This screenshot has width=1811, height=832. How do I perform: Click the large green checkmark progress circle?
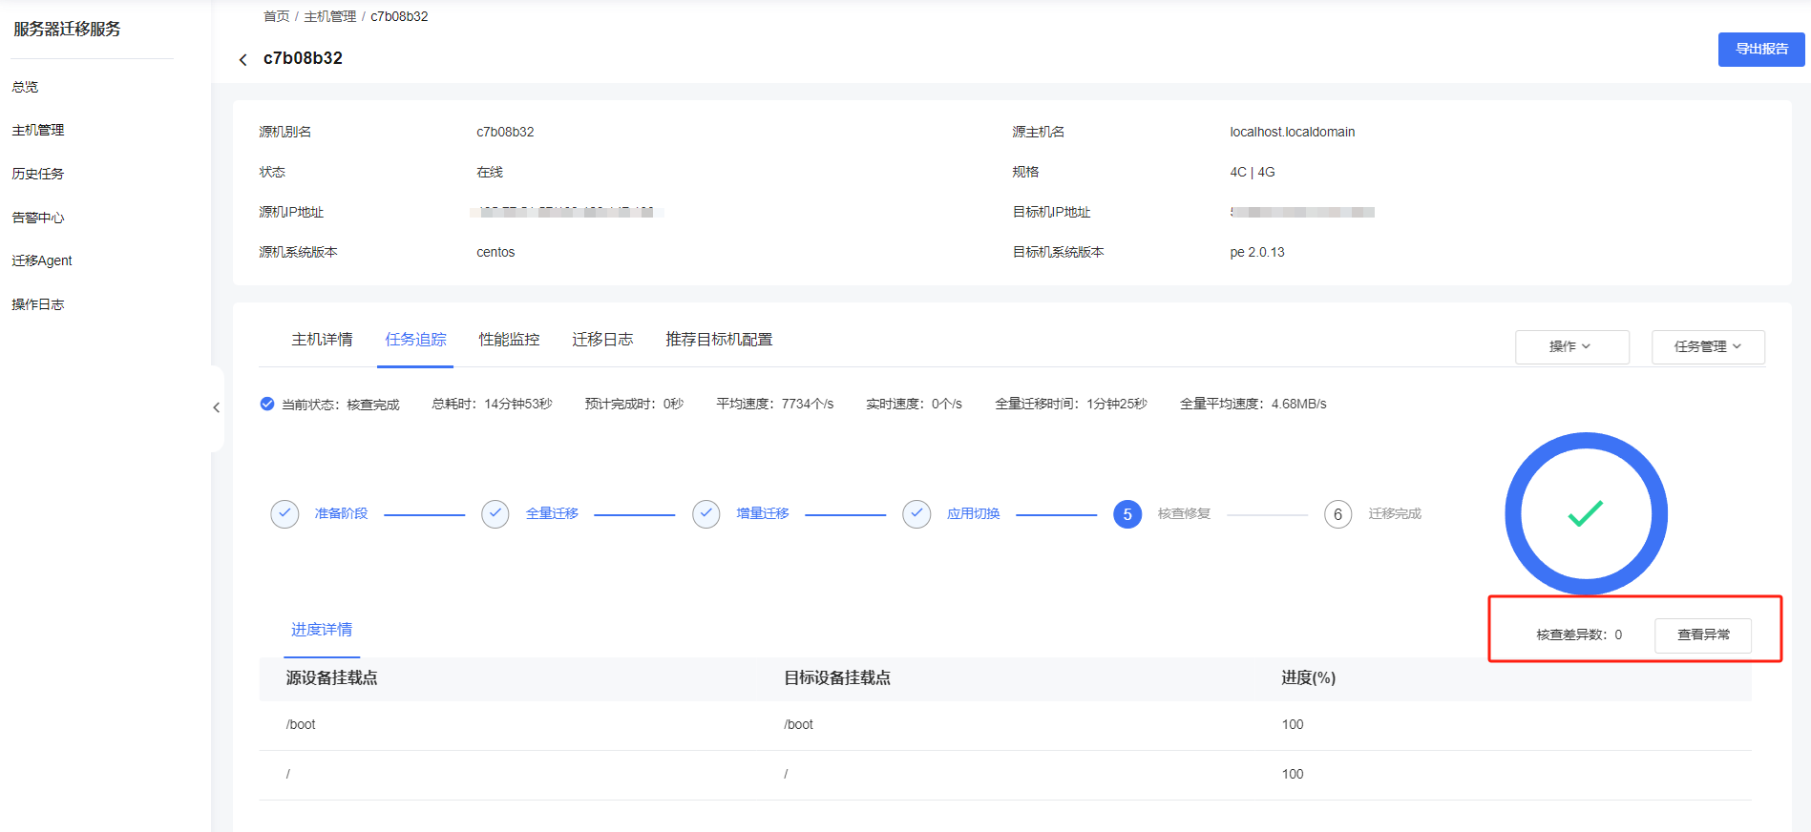pyautogui.click(x=1586, y=513)
